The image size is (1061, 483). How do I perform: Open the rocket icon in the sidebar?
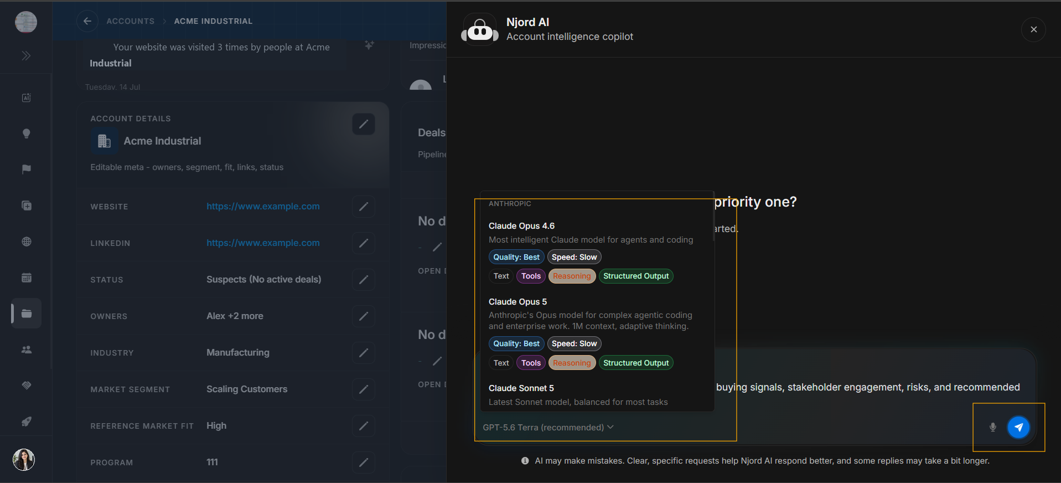pos(26,422)
